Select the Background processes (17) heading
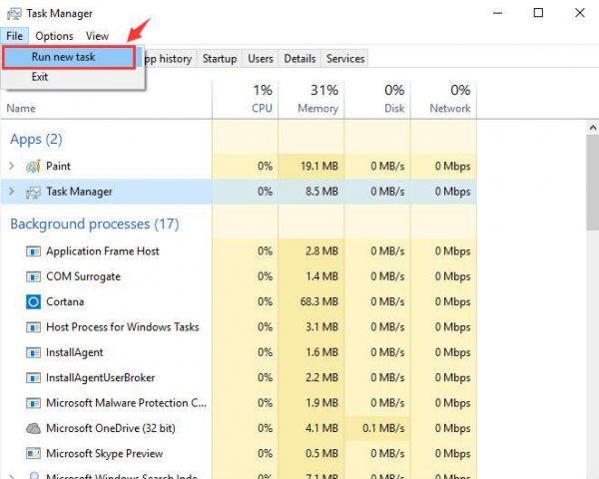599x479 pixels. pos(95,224)
